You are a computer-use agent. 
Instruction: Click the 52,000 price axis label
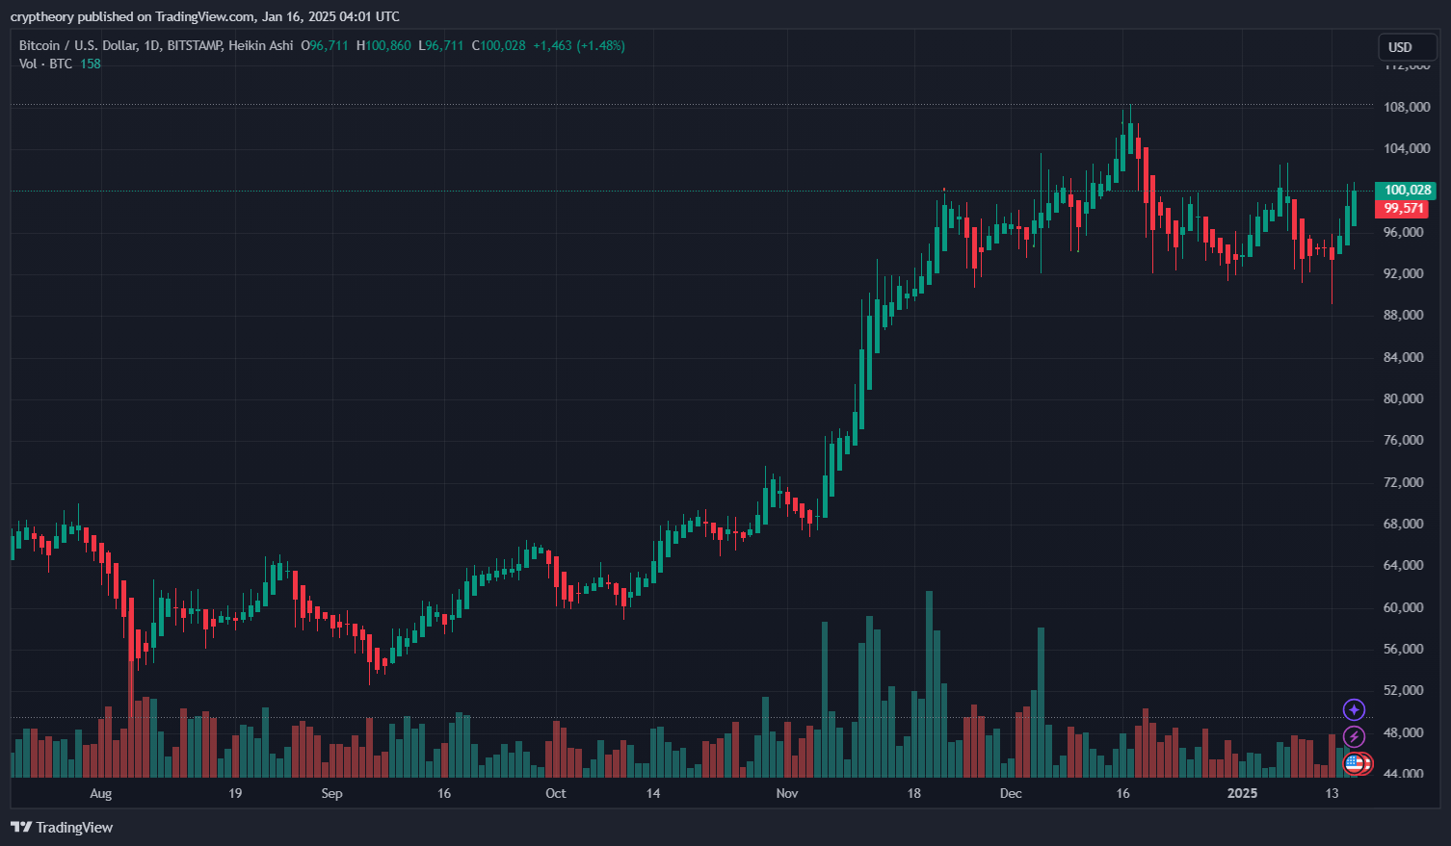click(x=1403, y=690)
